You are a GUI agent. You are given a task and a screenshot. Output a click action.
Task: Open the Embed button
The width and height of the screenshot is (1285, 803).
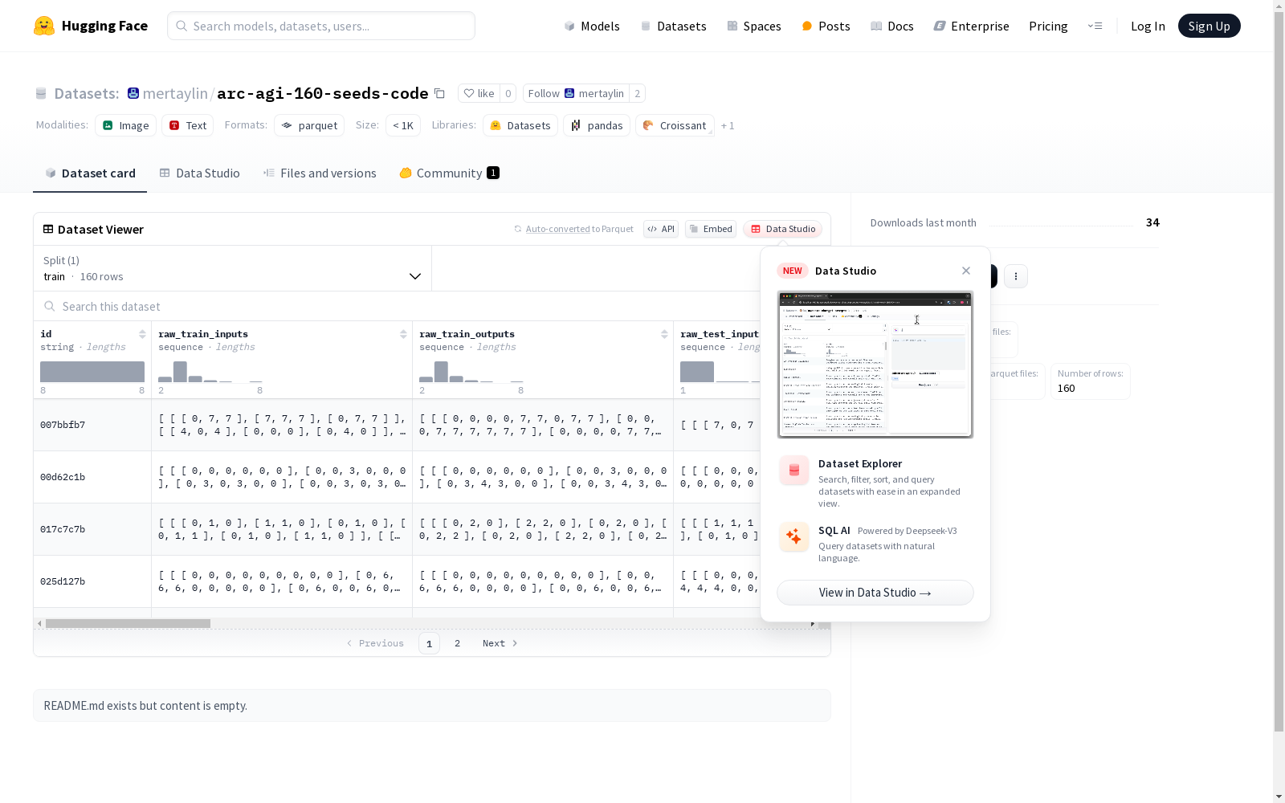pos(711,229)
